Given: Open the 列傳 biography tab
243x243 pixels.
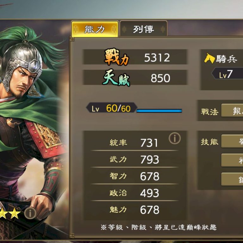Looking at the screenshot, I should [x=144, y=29].
